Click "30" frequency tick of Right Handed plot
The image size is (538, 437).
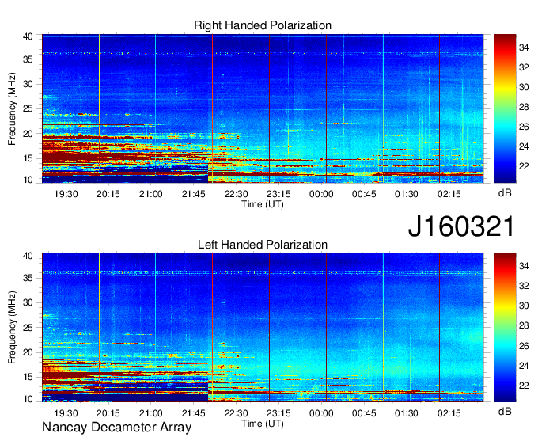coord(28,84)
